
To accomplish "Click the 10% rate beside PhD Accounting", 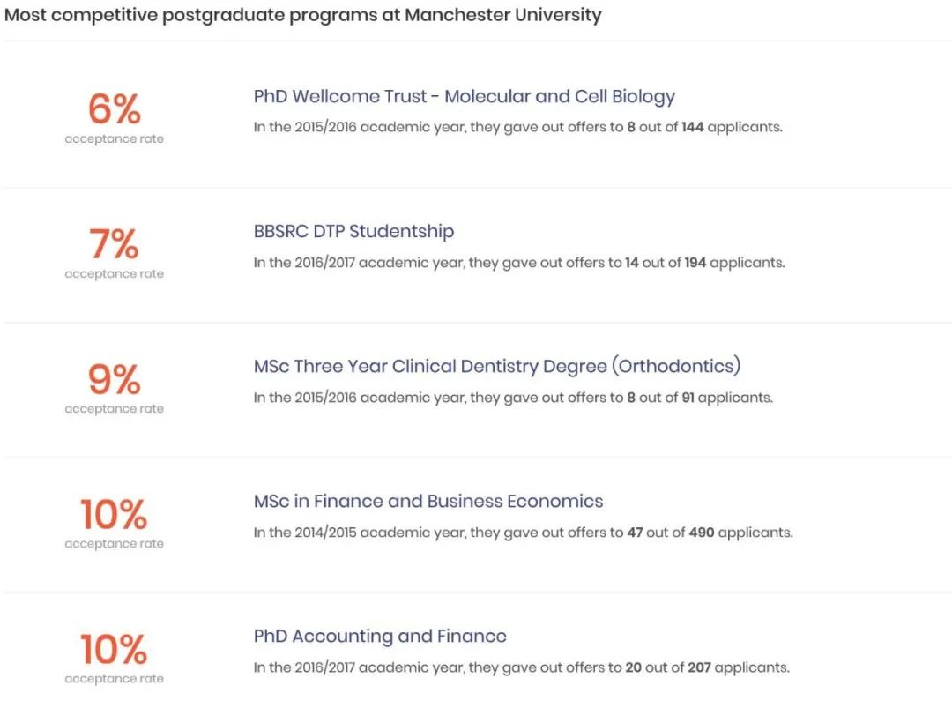I will (114, 649).
